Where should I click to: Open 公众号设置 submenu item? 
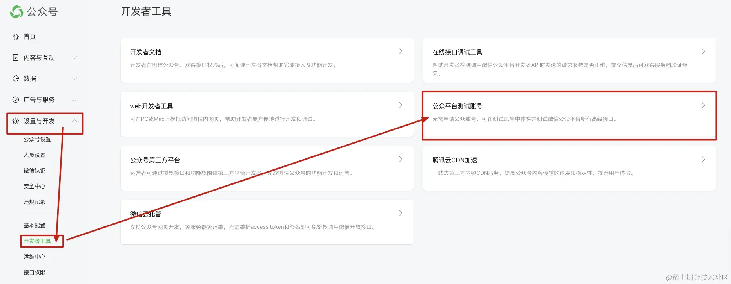pyautogui.click(x=37, y=139)
